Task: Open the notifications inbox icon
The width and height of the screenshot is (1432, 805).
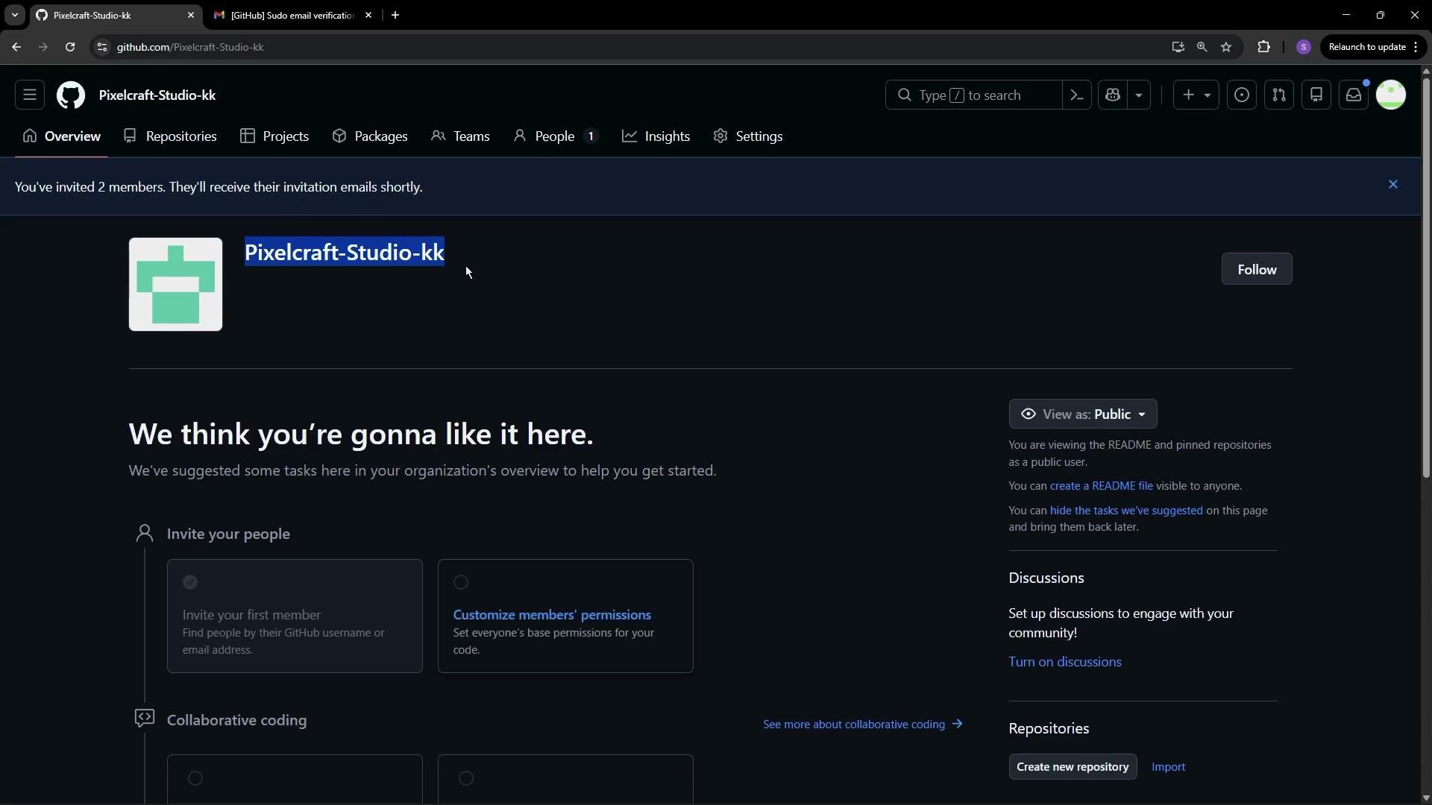Action: [x=1354, y=95]
